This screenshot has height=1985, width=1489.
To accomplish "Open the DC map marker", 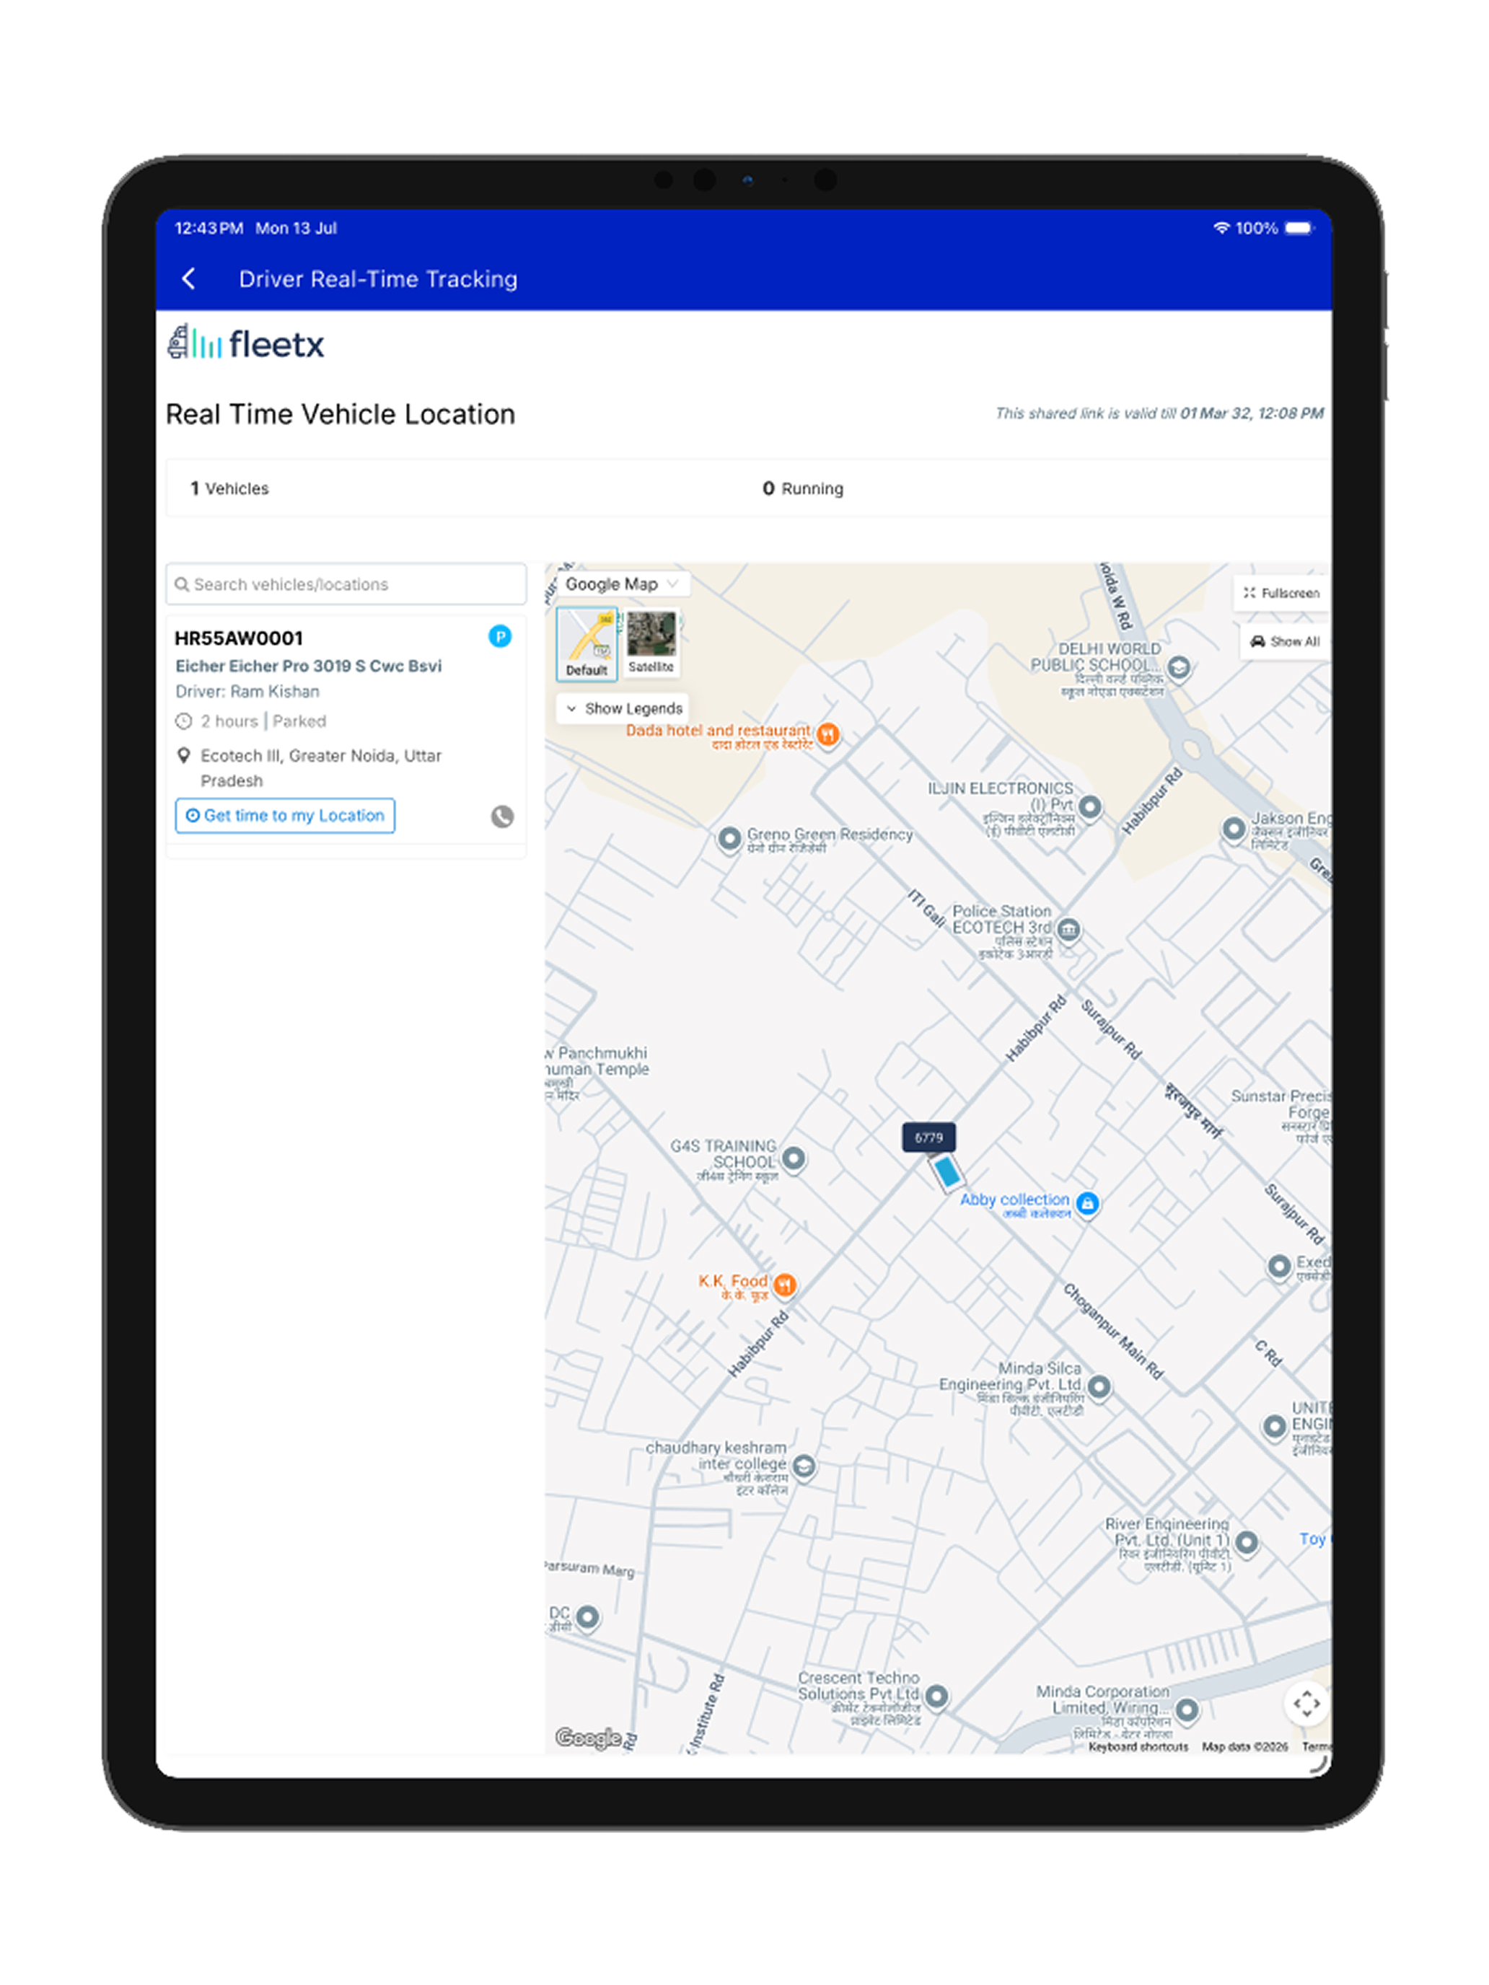I will [587, 1617].
